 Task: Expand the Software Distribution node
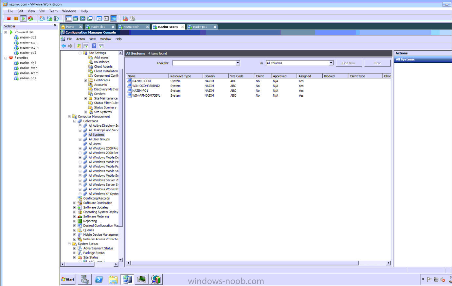75,203
